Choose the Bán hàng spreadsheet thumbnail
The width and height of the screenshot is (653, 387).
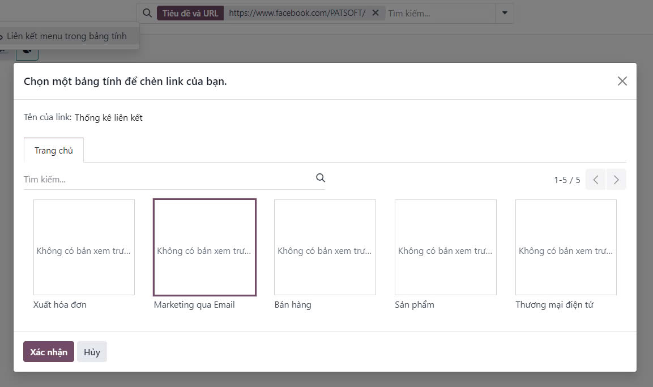coord(325,247)
